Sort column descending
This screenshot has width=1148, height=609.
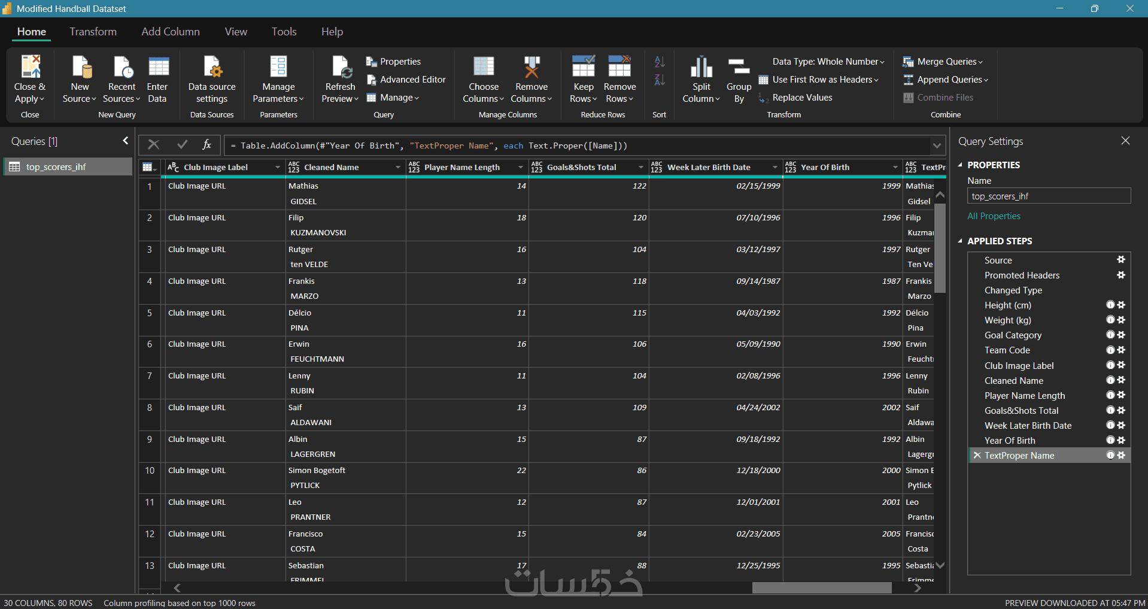pyautogui.click(x=660, y=80)
